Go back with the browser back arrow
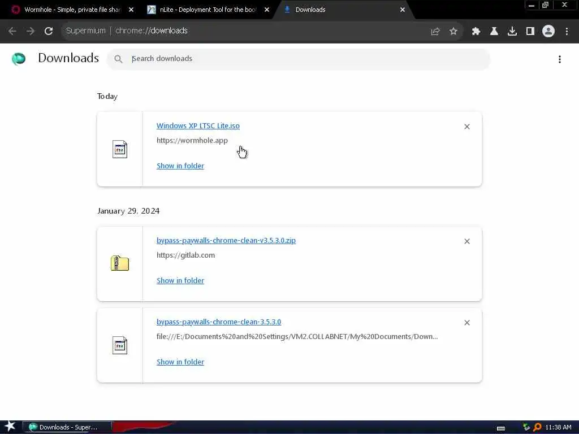579x434 pixels. pyautogui.click(x=12, y=31)
